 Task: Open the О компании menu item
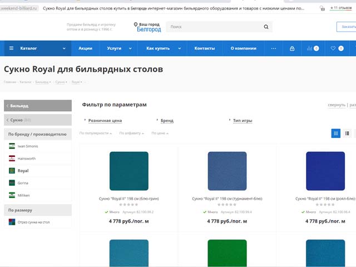click(244, 48)
